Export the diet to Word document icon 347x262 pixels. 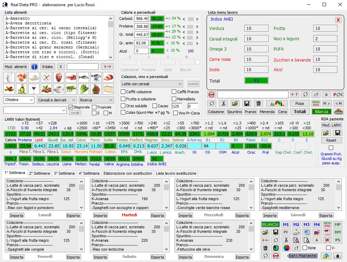[x=306, y=232]
